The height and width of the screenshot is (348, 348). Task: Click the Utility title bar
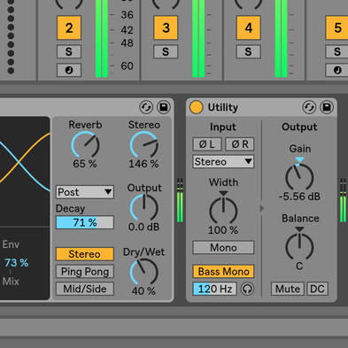(261, 107)
